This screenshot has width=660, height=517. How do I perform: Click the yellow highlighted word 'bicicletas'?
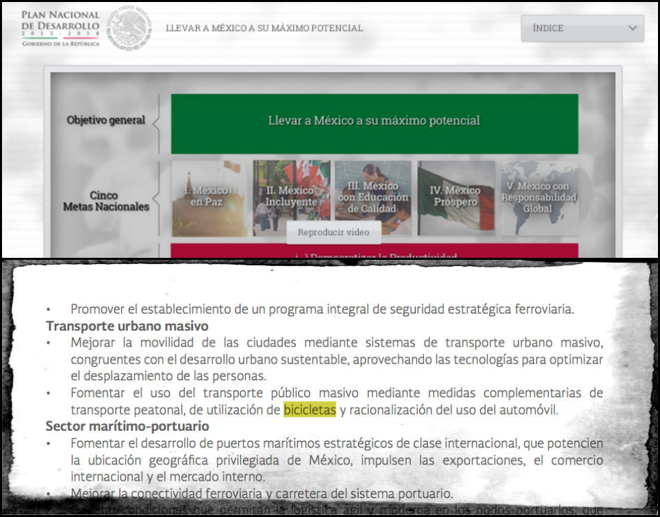click(x=309, y=409)
